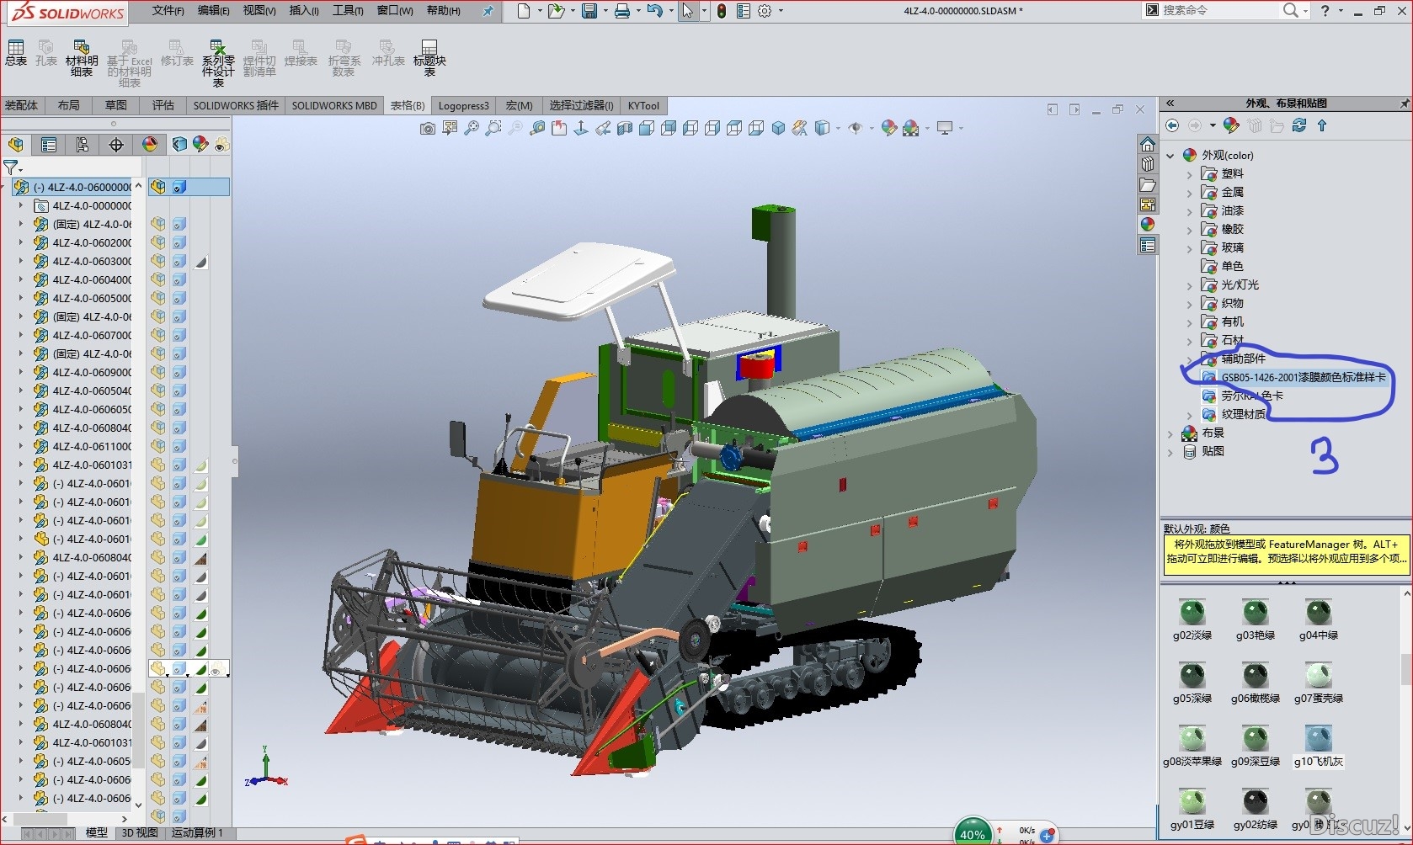Expand the 贴图 decals node
The width and height of the screenshot is (1413, 845).
[1170, 452]
